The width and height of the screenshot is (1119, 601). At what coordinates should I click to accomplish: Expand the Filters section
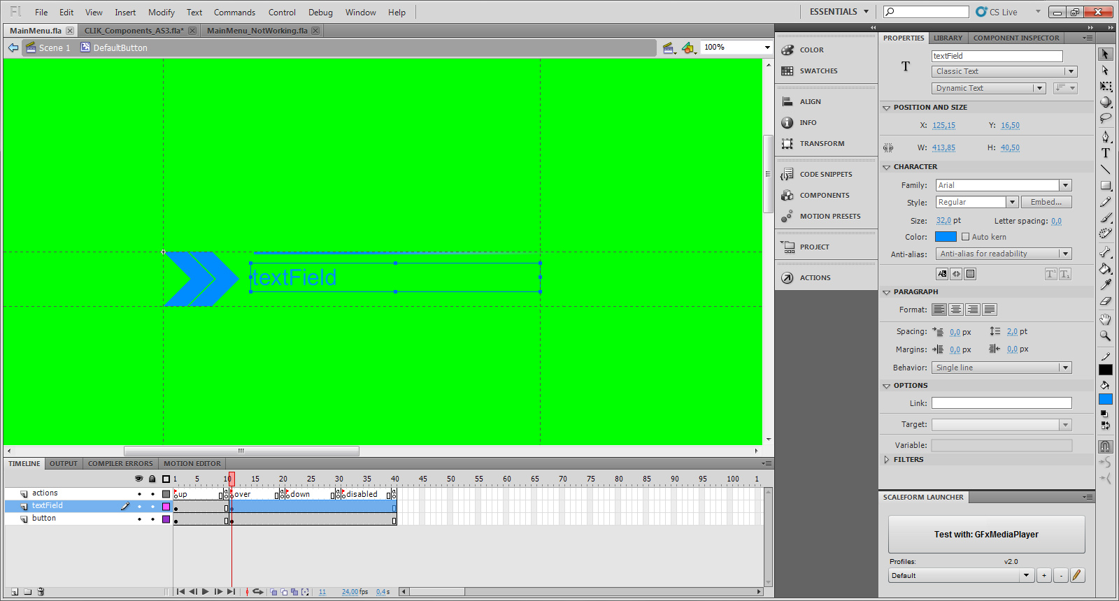pos(887,460)
